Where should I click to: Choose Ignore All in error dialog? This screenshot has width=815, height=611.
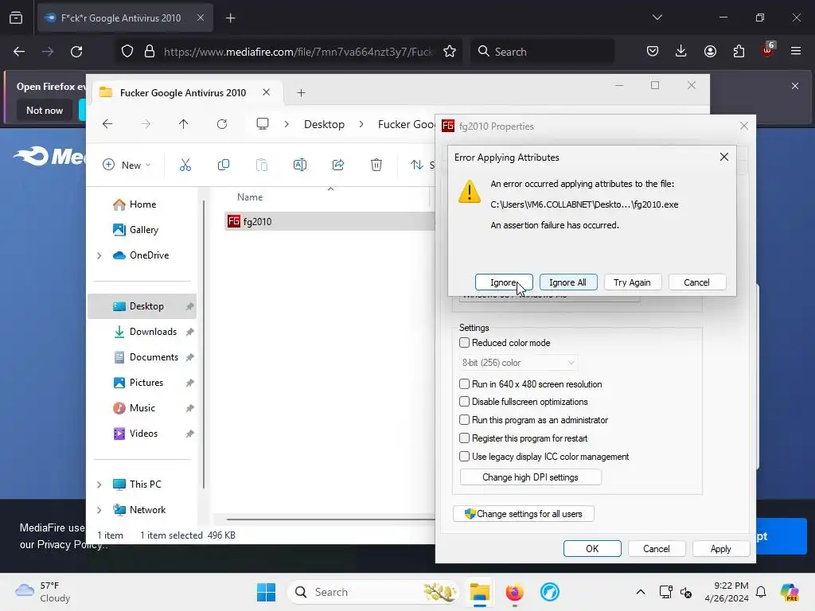[567, 282]
